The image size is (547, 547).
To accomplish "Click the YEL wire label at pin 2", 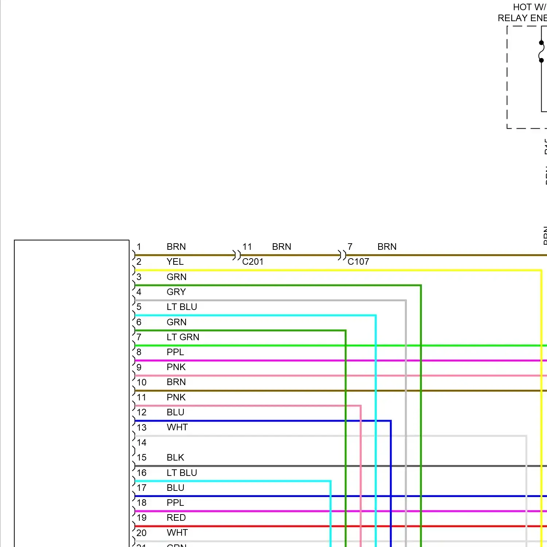I will click(x=175, y=262).
